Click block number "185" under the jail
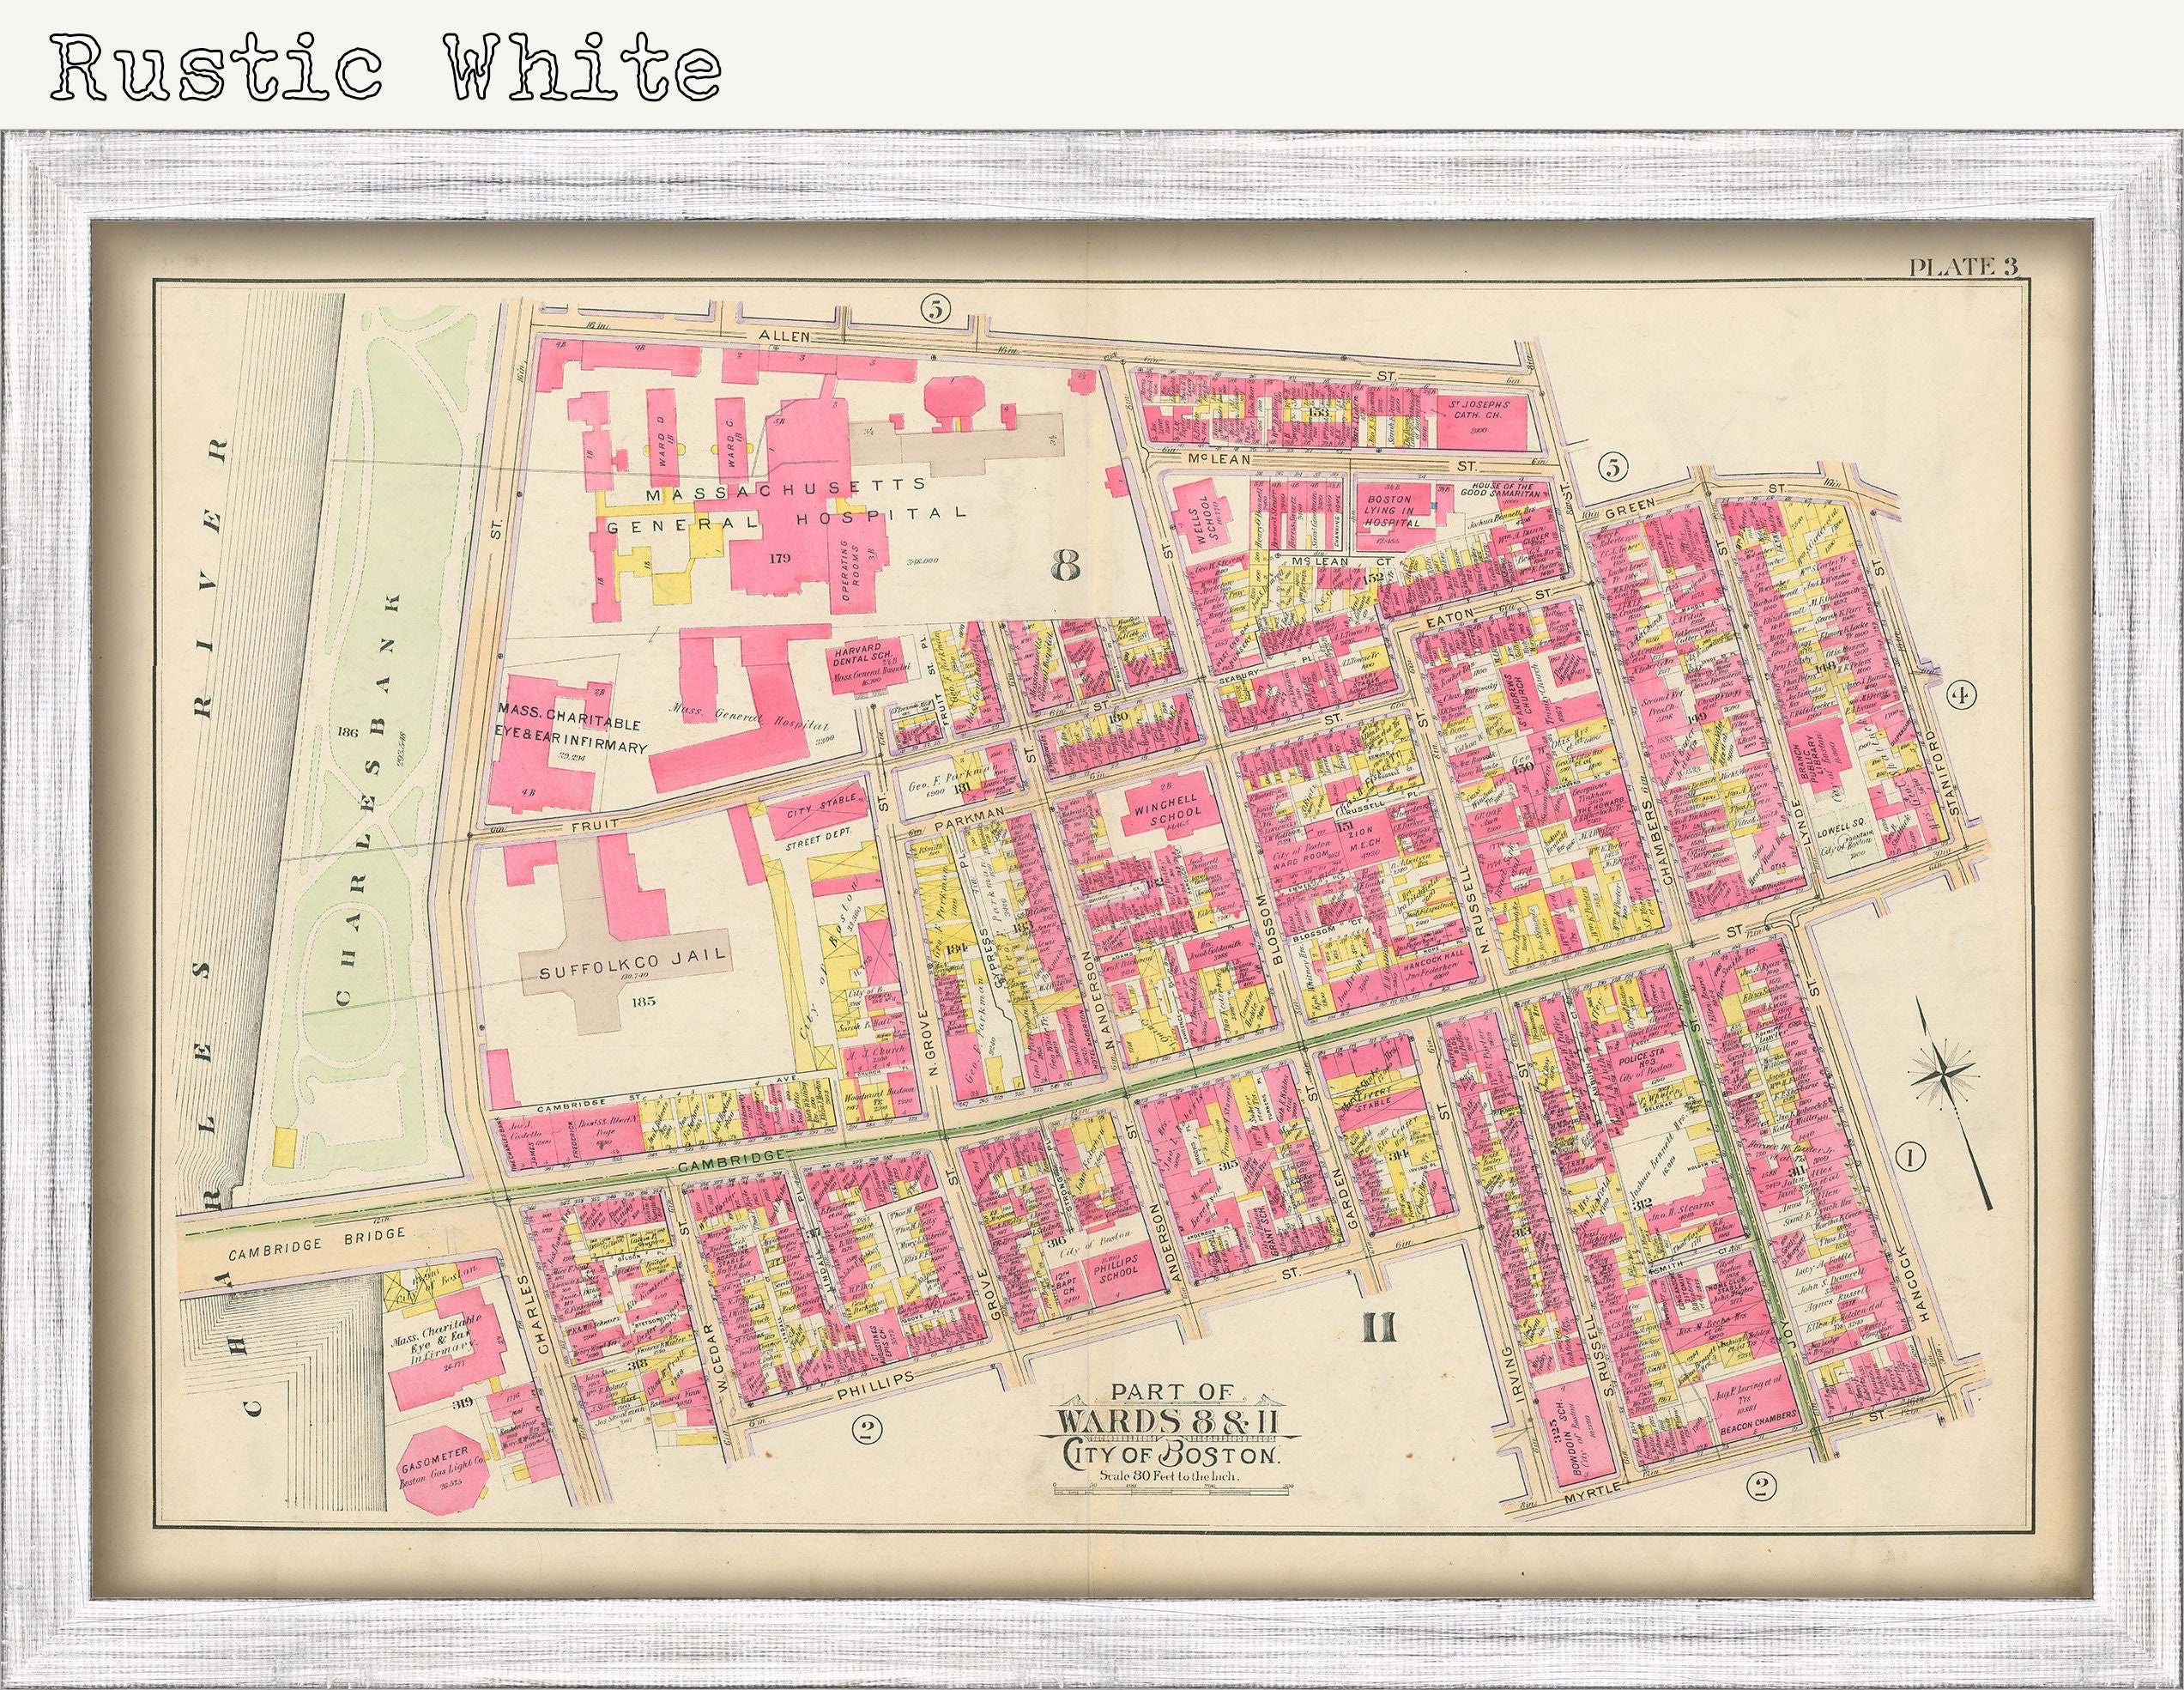2184x1690 pixels. coord(643,1000)
